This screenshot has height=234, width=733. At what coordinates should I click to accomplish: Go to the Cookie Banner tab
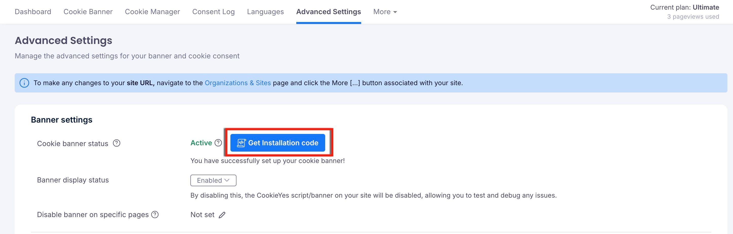click(x=88, y=12)
